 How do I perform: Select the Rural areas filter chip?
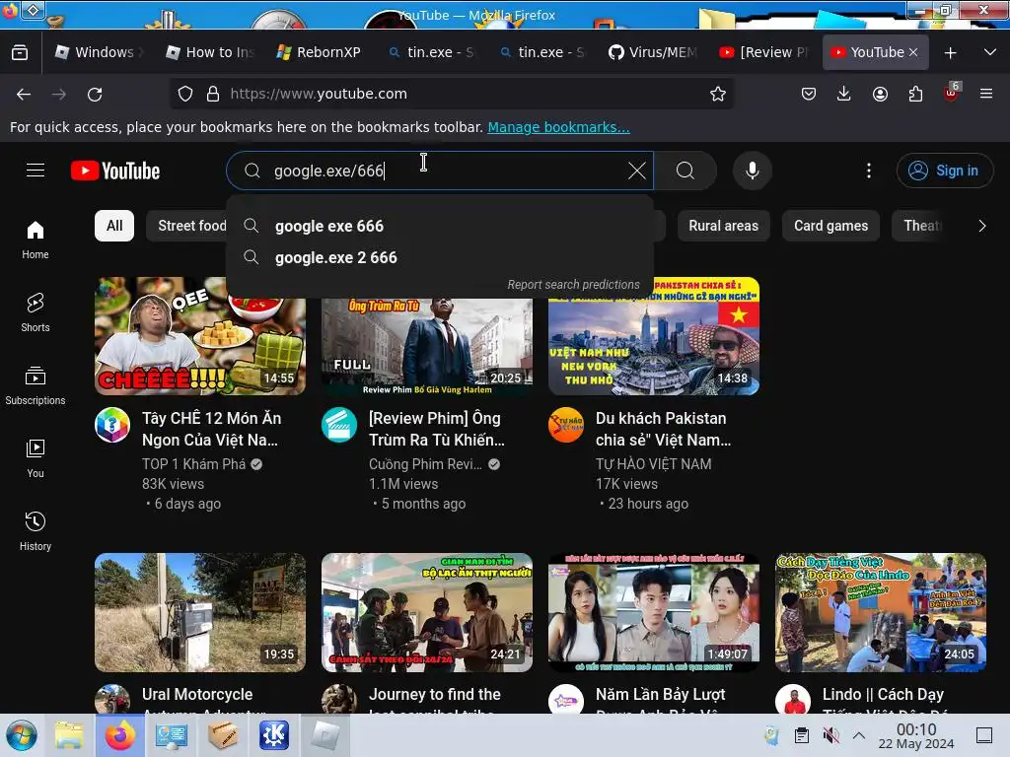(x=723, y=226)
